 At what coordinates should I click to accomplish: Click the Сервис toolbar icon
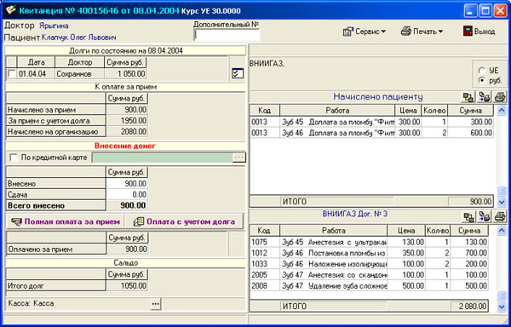(348, 32)
